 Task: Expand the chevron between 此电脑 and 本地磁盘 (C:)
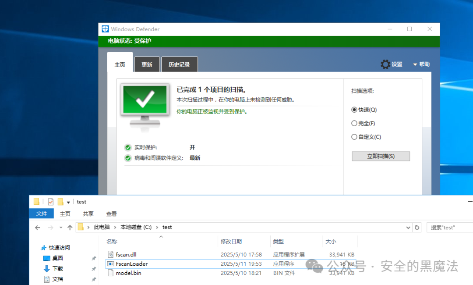click(x=115, y=227)
